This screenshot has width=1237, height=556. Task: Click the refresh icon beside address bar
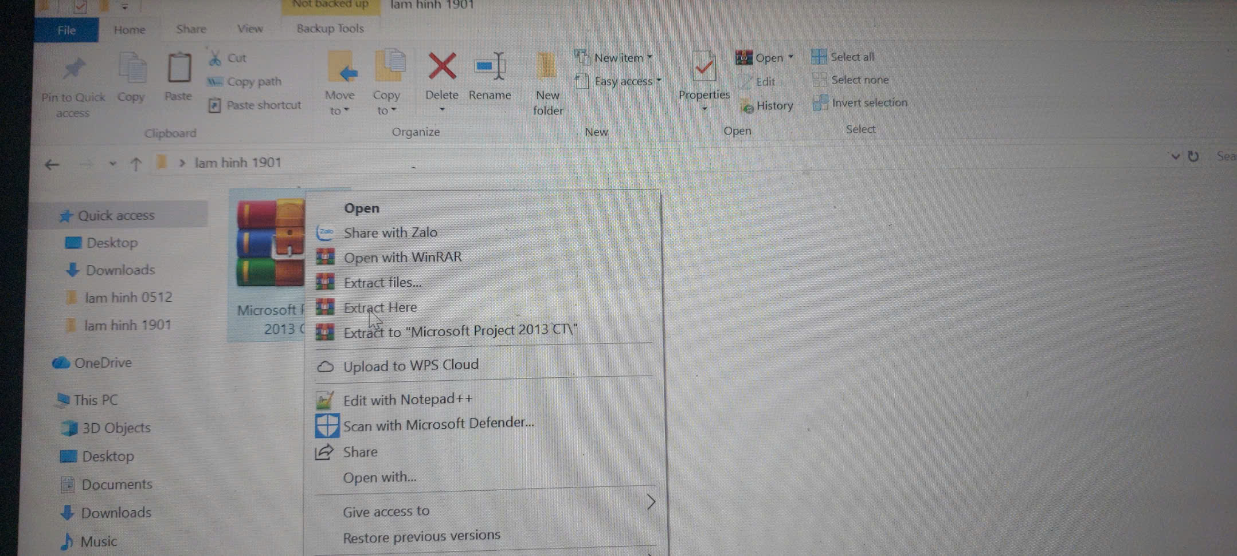pos(1193,156)
